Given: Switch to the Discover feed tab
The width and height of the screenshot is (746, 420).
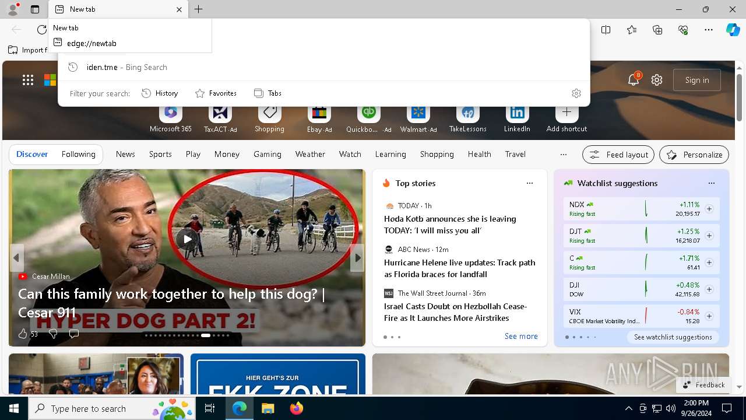Looking at the screenshot, I should coord(32,154).
